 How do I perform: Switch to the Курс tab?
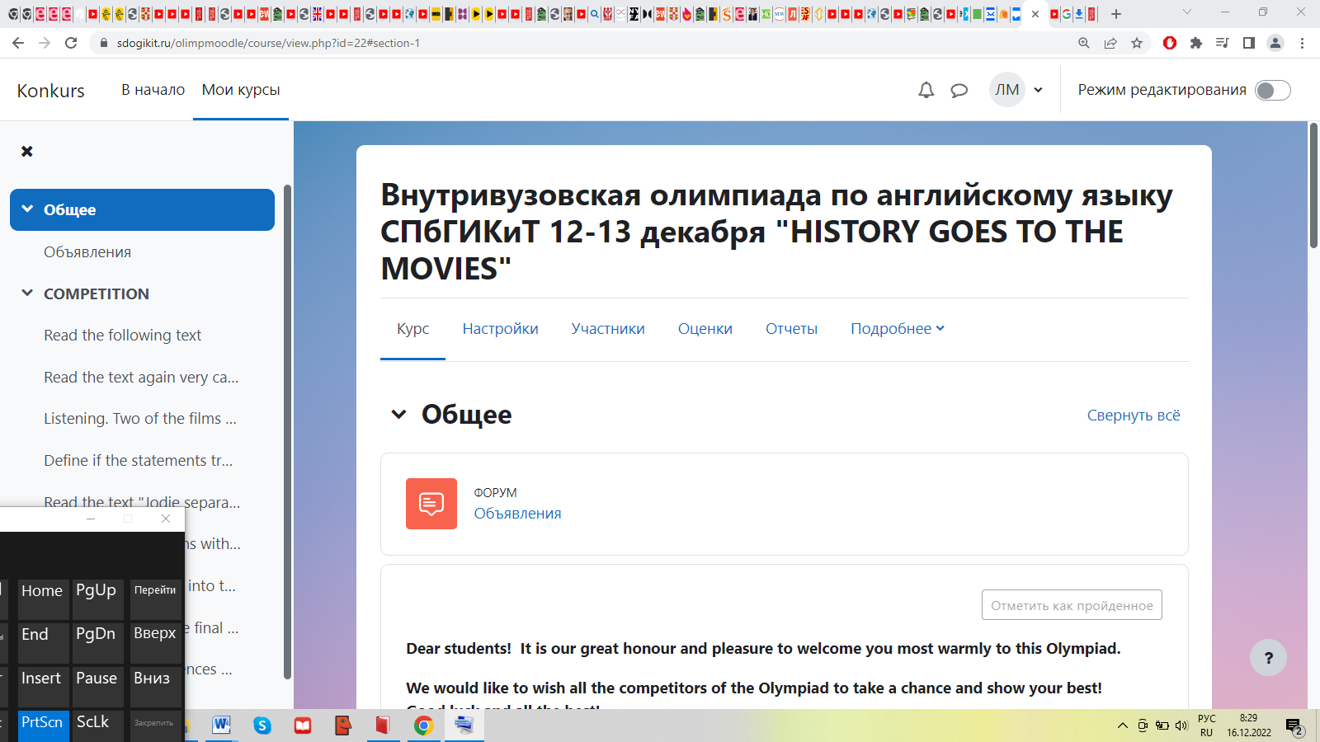tap(412, 329)
